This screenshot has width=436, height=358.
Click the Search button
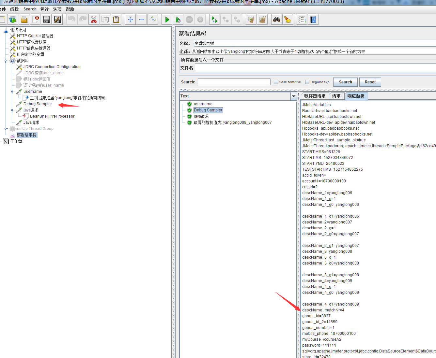[x=345, y=82]
